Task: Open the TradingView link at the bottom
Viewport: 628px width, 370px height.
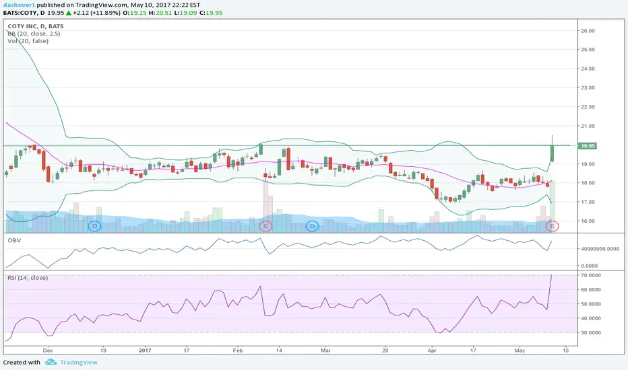Action: (x=78, y=363)
